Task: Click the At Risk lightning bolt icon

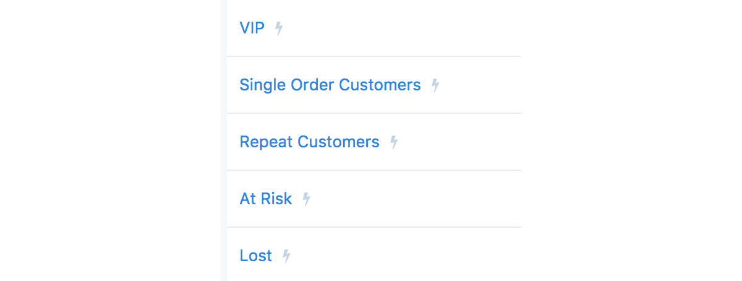Action: [306, 199]
